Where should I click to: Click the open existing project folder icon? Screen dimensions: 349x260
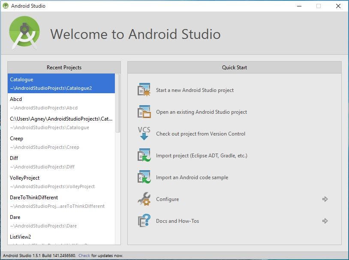[144, 112]
